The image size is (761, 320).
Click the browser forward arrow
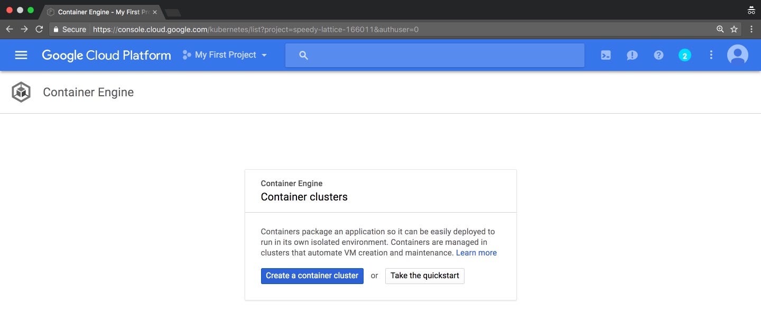tap(24, 29)
